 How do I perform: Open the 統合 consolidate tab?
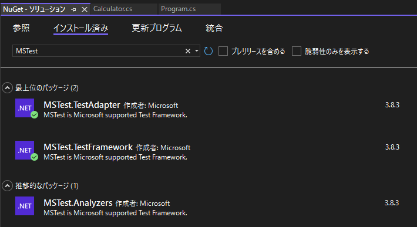214,28
